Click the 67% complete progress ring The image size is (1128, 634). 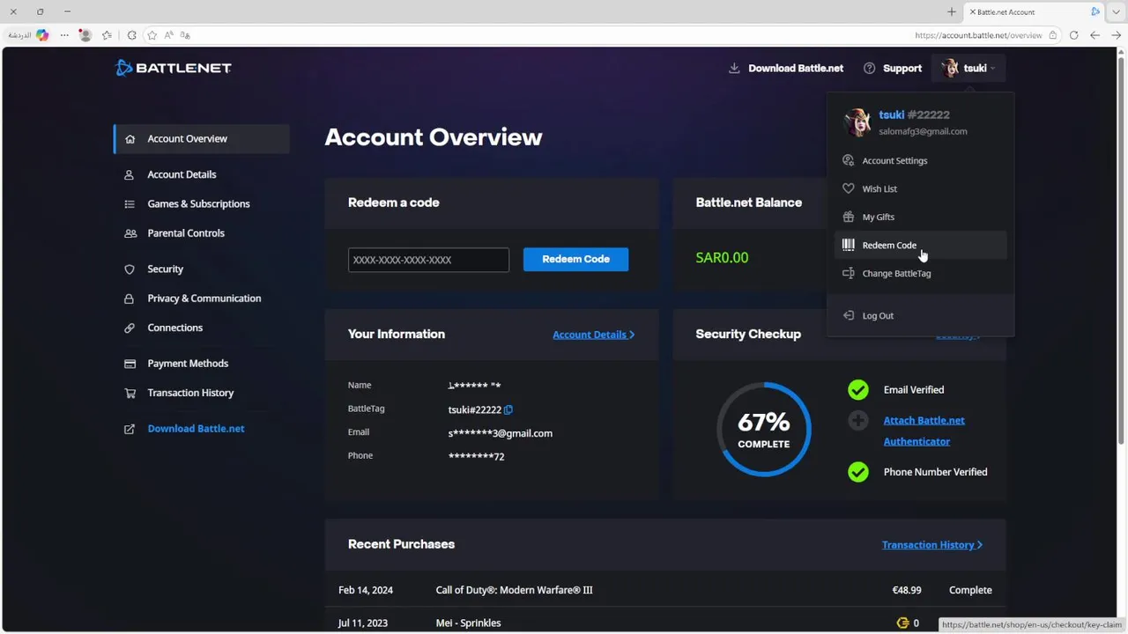764,430
